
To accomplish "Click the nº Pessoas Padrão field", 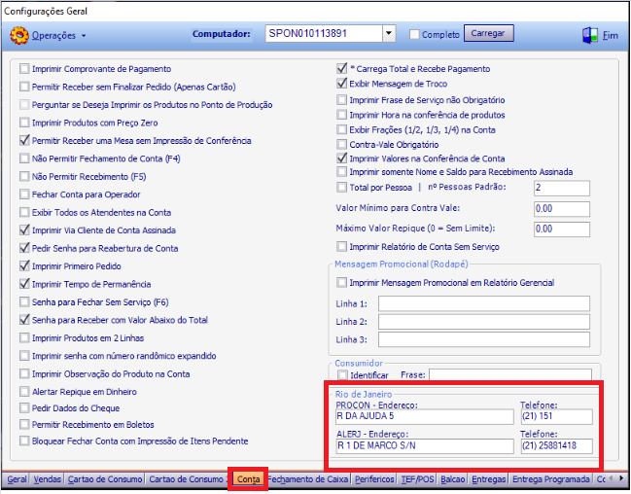I will (x=562, y=188).
